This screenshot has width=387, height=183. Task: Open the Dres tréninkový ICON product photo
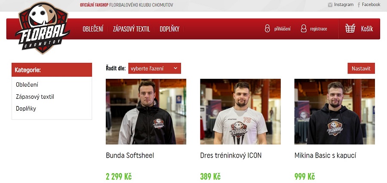[240, 112]
